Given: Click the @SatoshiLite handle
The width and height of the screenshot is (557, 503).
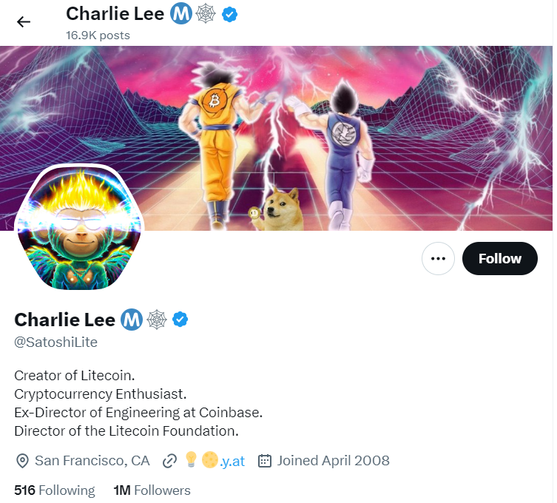Looking at the screenshot, I should pyautogui.click(x=55, y=342).
